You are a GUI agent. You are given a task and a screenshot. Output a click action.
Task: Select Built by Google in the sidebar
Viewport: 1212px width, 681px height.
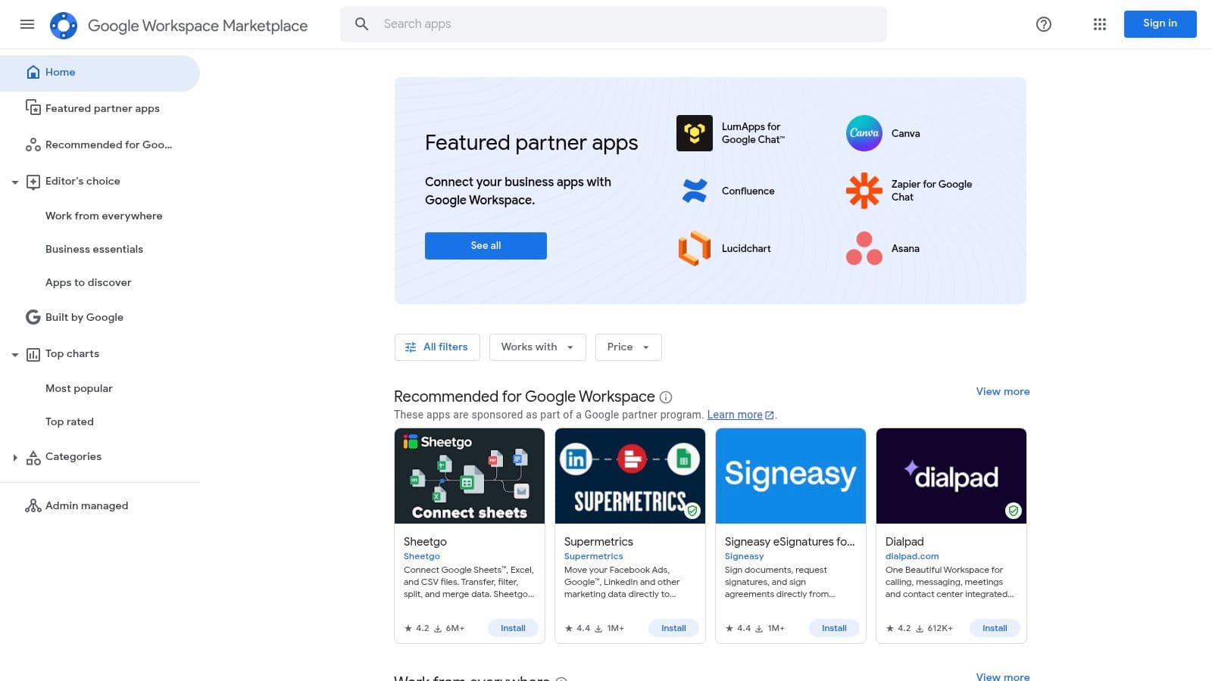pyautogui.click(x=84, y=317)
